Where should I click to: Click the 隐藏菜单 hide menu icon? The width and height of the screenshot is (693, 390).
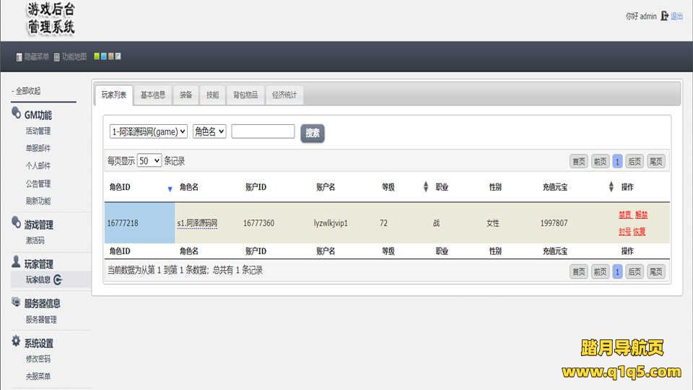(19, 57)
